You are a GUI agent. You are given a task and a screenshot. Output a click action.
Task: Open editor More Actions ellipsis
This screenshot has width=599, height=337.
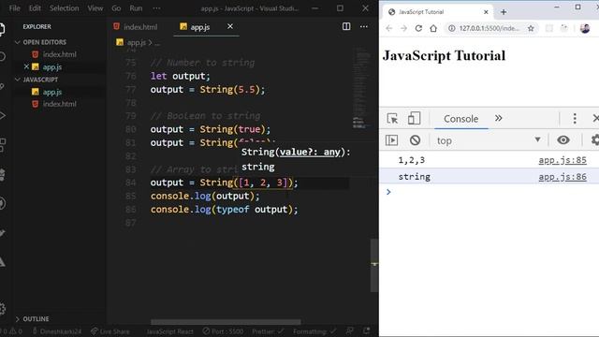tap(364, 26)
